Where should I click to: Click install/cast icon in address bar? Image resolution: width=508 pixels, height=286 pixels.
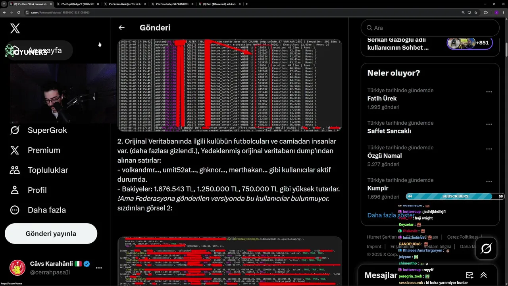click(469, 12)
